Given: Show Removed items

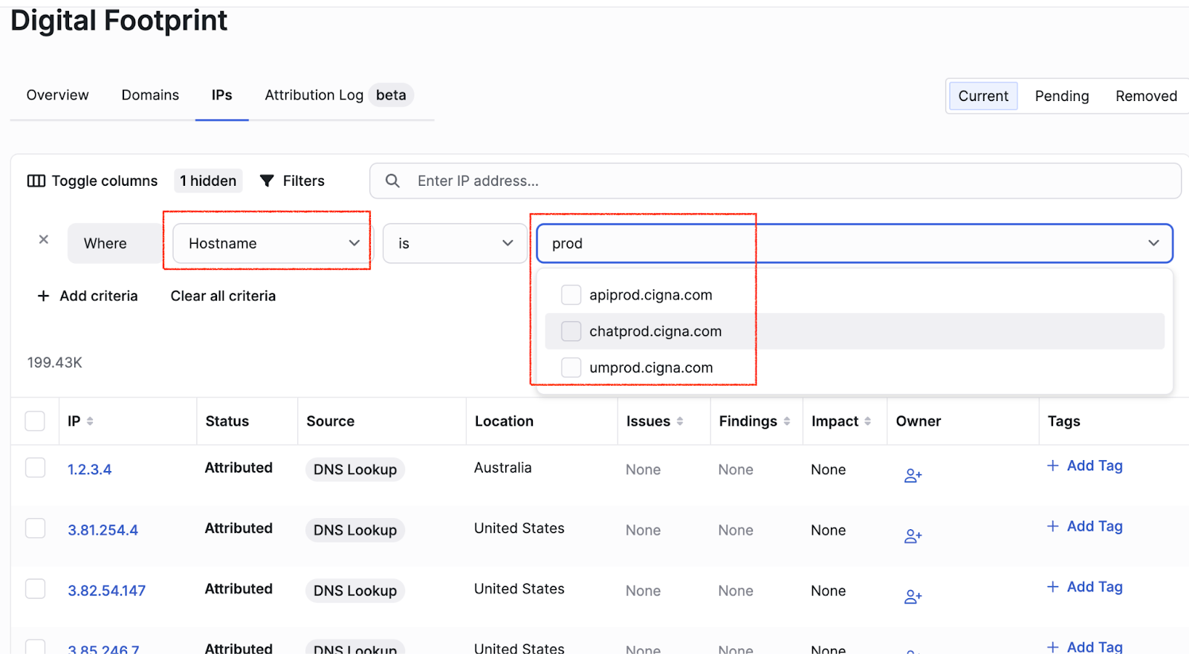Looking at the screenshot, I should 1146,96.
